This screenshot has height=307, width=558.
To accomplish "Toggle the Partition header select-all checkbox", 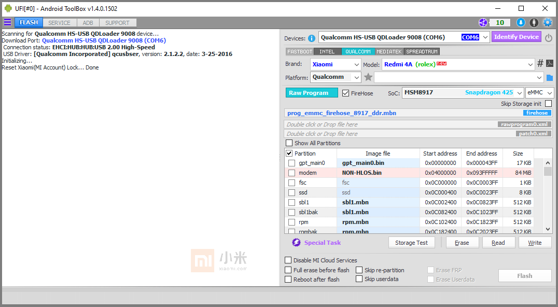I will pos(289,153).
